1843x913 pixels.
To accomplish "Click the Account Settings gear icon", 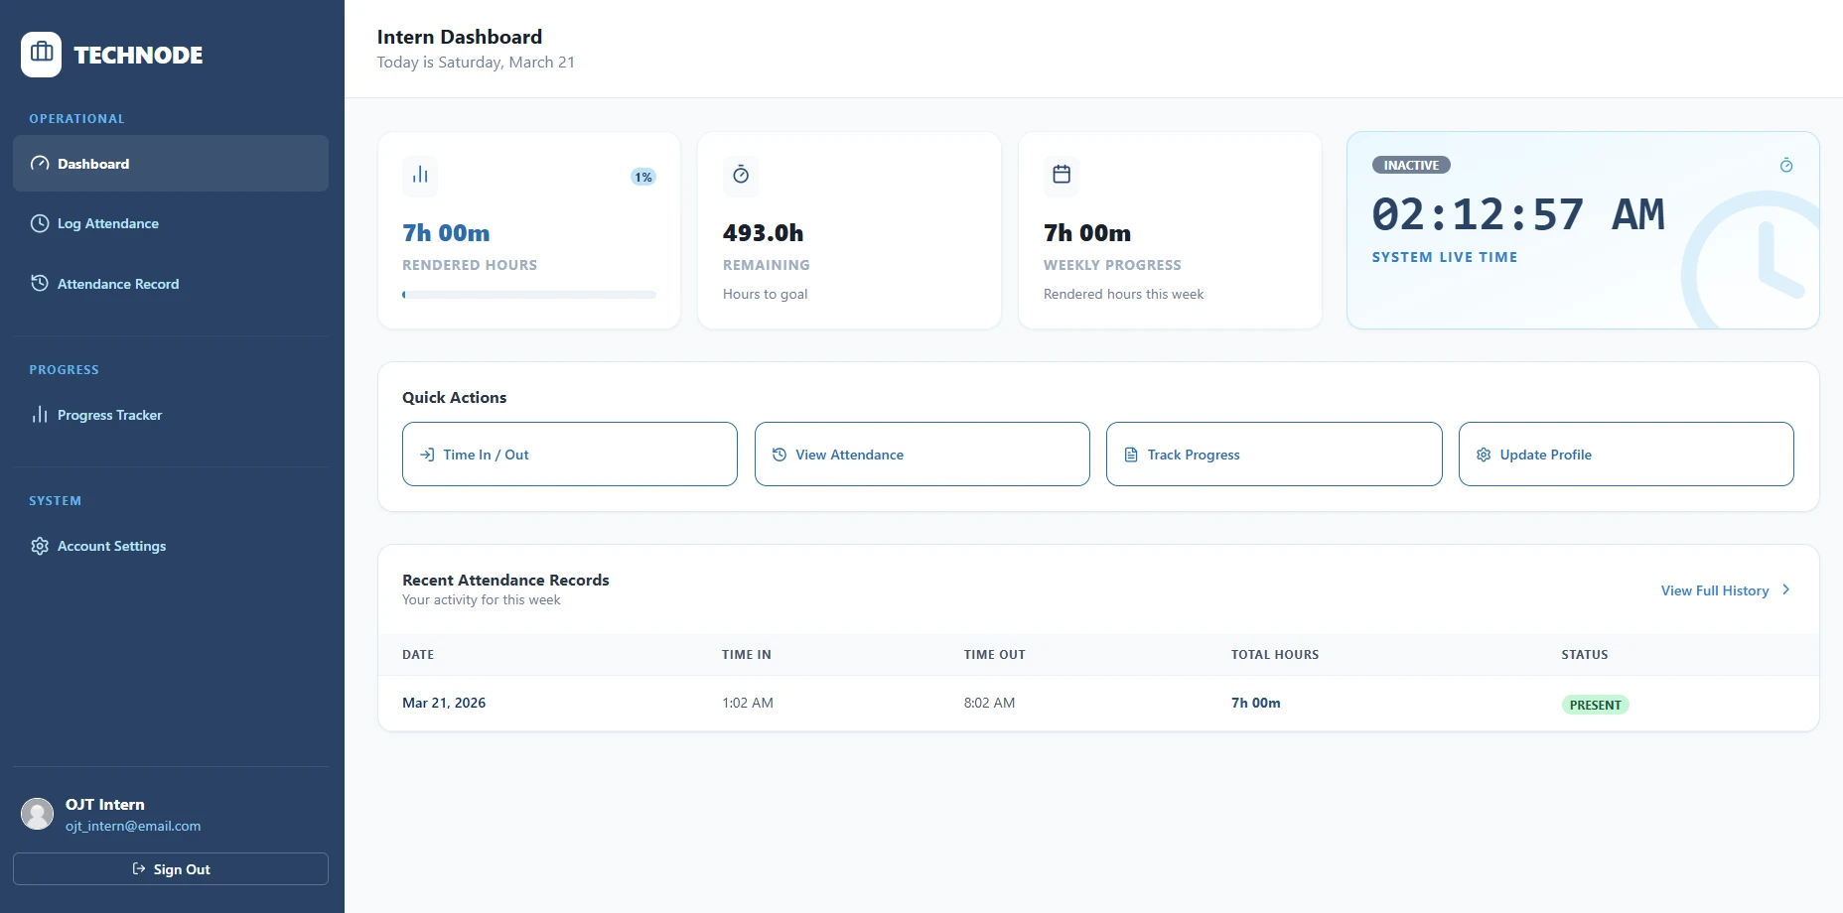I will click(x=40, y=546).
